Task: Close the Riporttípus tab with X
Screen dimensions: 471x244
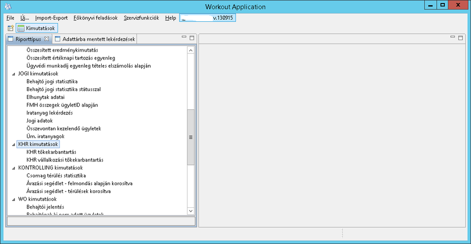Action: 47,39
